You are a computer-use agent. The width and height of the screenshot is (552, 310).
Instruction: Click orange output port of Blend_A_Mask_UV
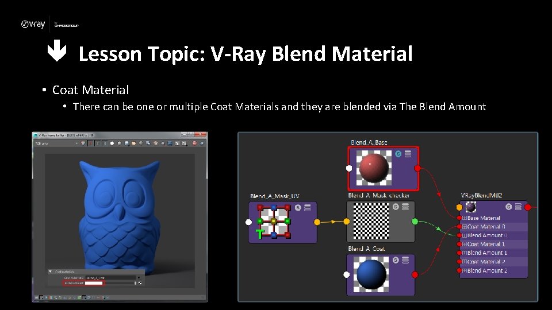pos(317,222)
